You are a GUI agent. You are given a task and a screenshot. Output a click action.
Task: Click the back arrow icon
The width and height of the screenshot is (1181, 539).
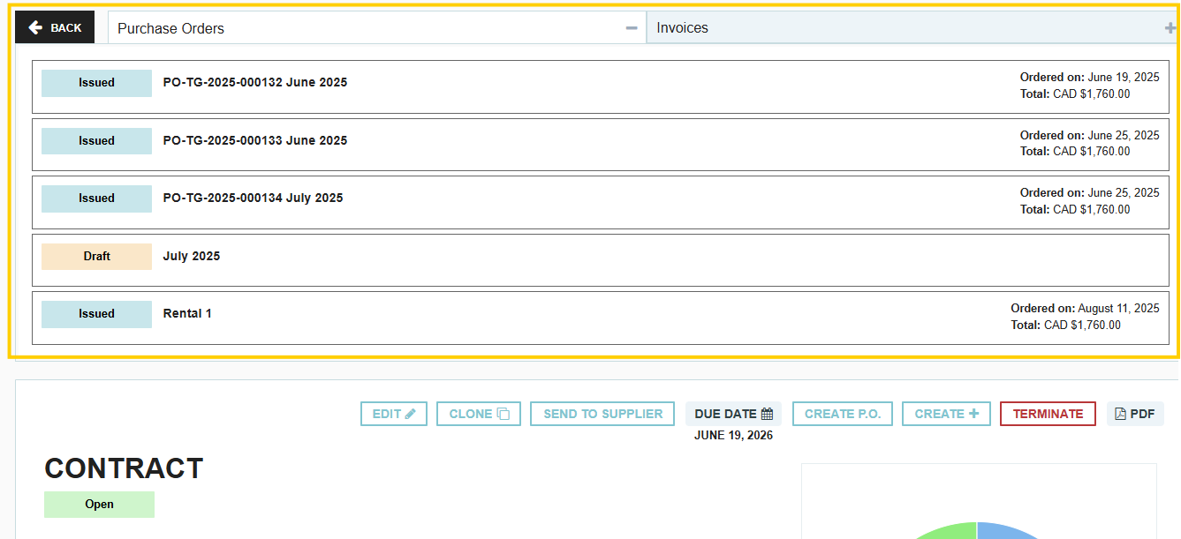(35, 28)
